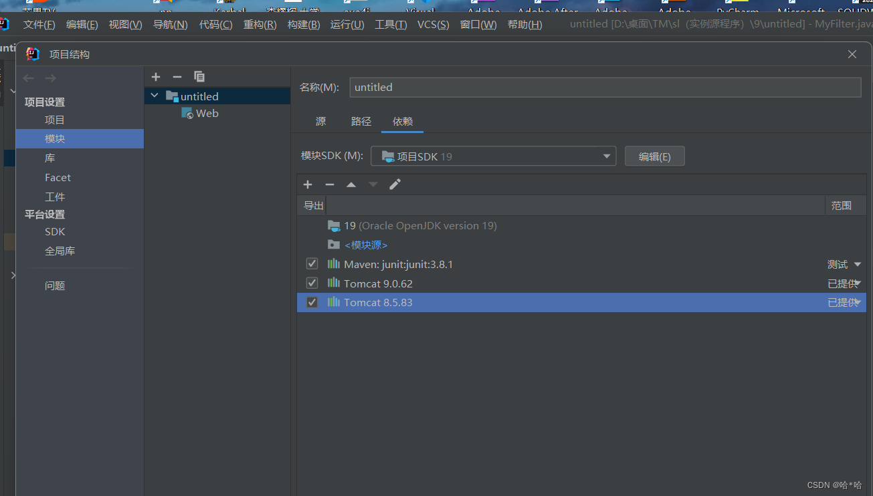The height and width of the screenshot is (496, 873).
Task: Select the Tomcat 9.0.62 dependency row
Action: tap(581, 283)
